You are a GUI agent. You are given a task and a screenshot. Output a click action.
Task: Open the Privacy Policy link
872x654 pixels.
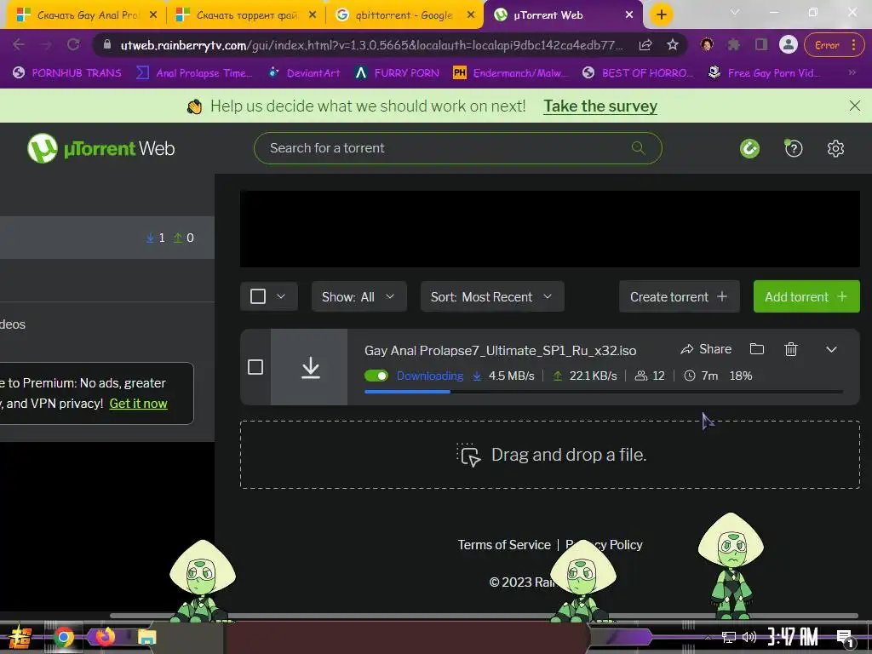[x=604, y=544]
